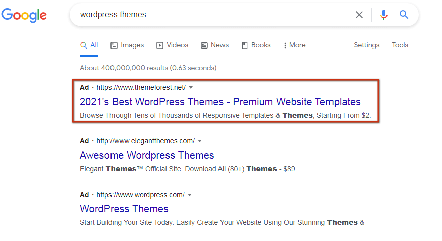The height and width of the screenshot is (241, 442).
Task: Switch to the Videos tab
Action: point(172,45)
